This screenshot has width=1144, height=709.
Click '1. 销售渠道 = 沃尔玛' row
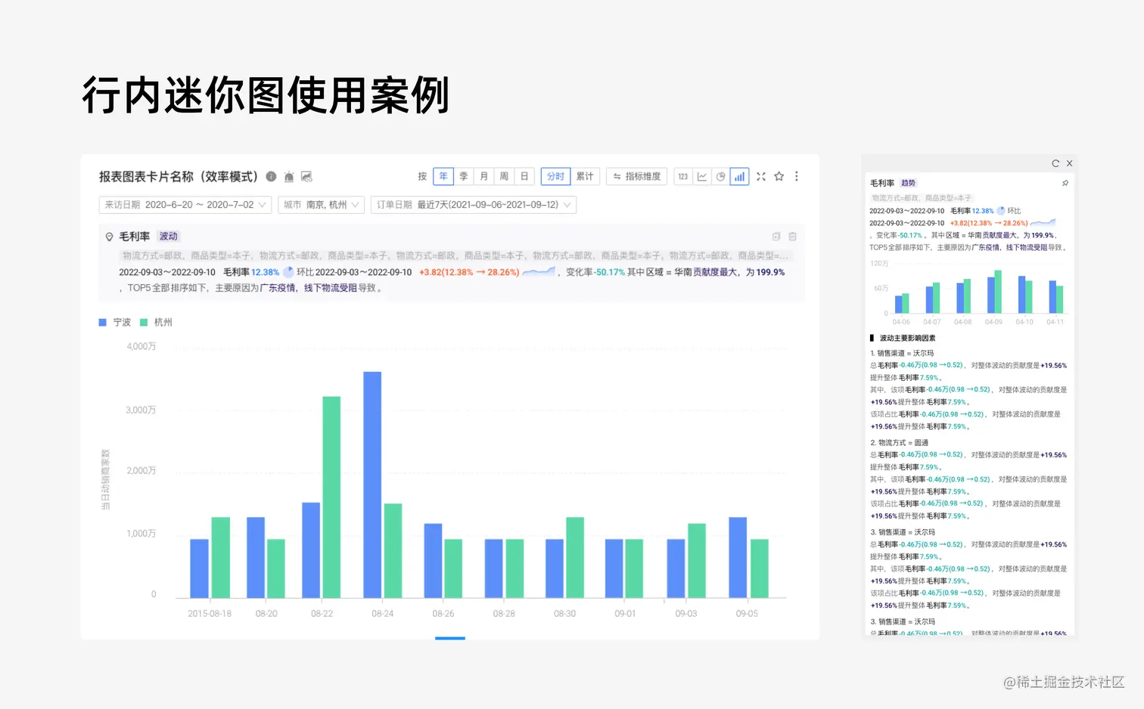(x=902, y=353)
